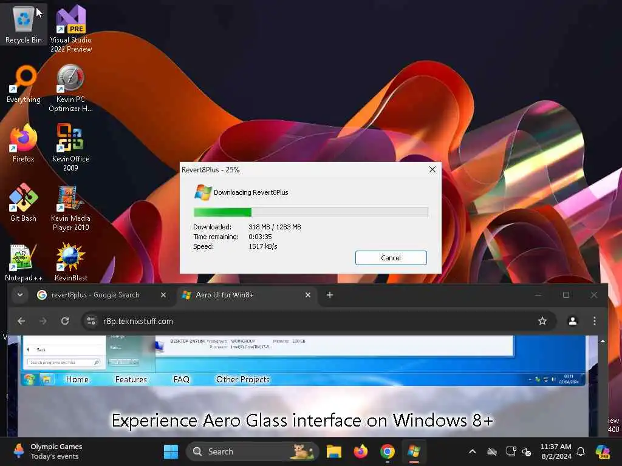This screenshot has height=466, width=622.
Task: Select Kevin PC Optimizer desktop icon
Action: coord(70,89)
